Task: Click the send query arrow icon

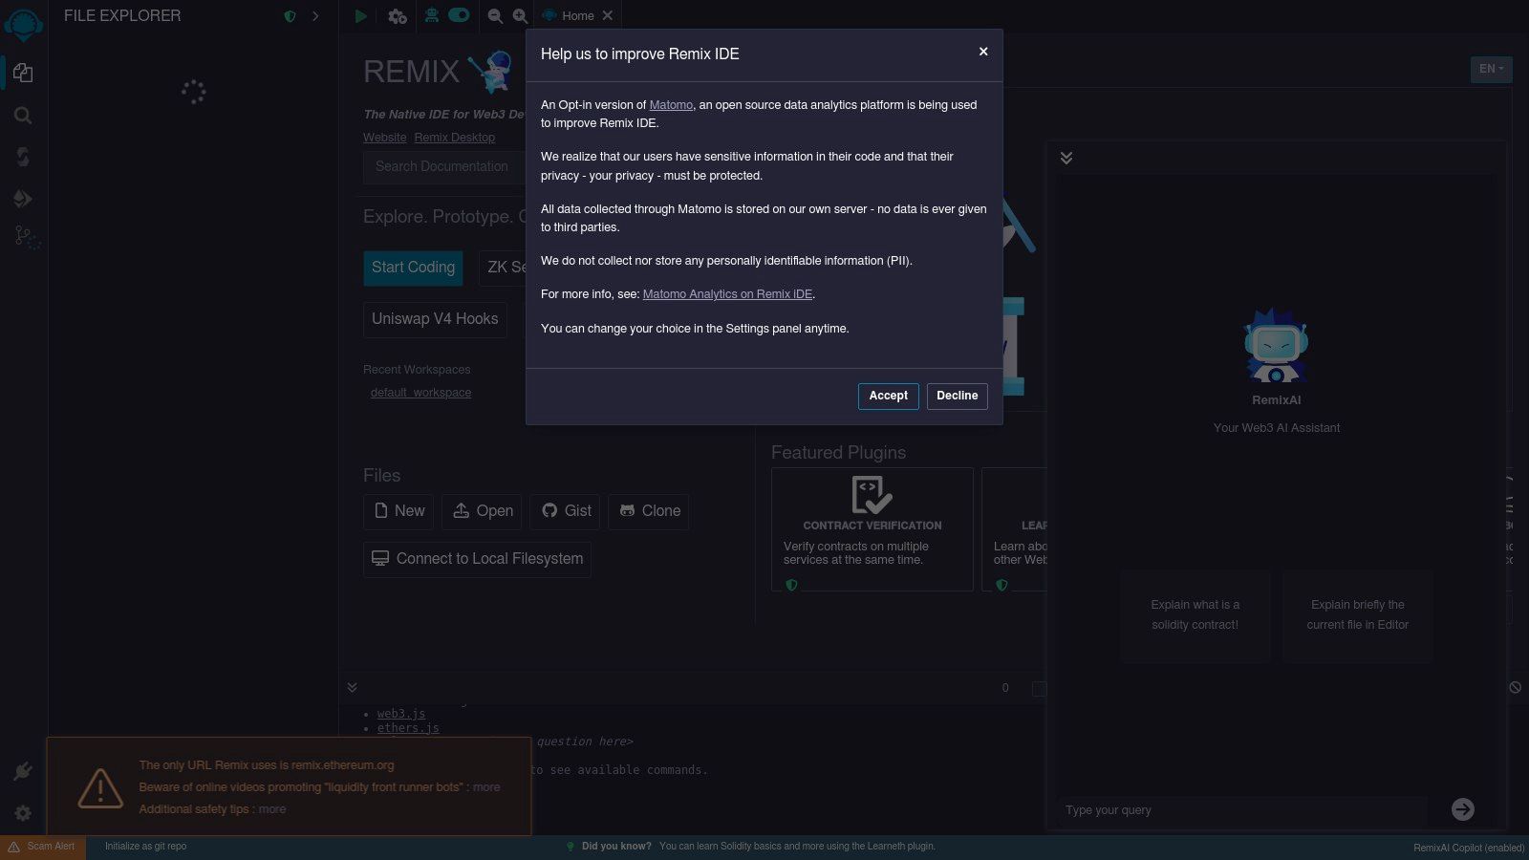Action: [1463, 809]
